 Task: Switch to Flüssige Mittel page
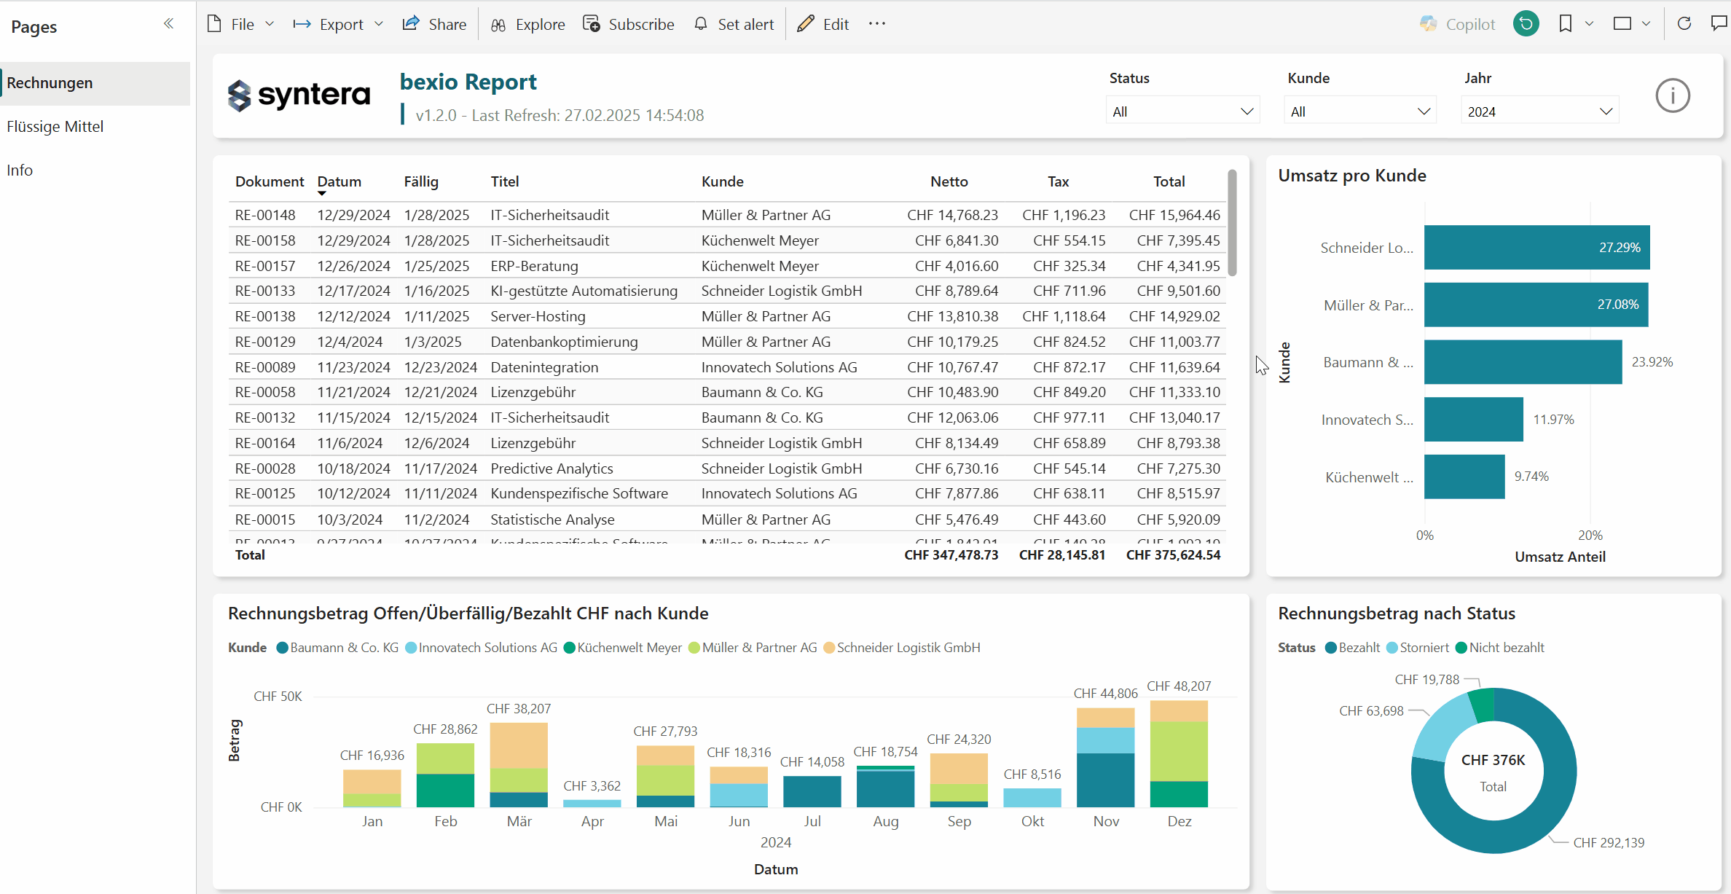55,126
